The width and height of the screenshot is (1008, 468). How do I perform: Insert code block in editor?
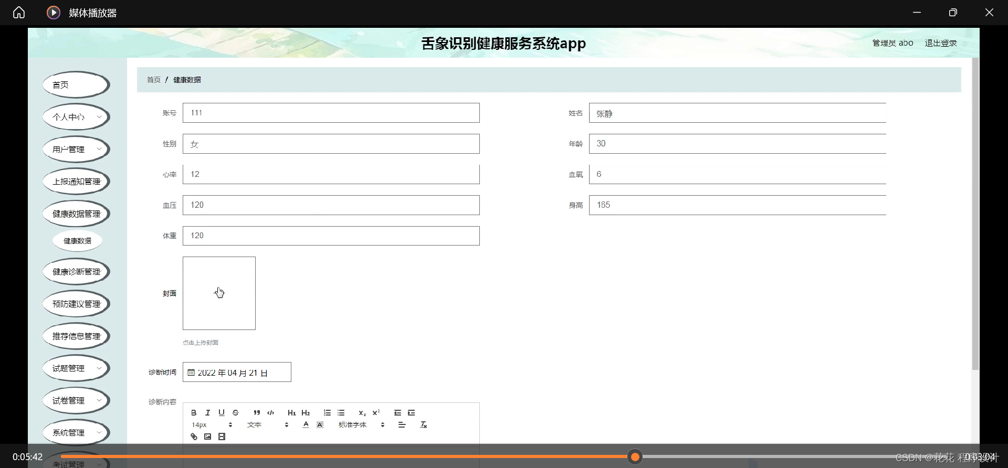coord(270,413)
